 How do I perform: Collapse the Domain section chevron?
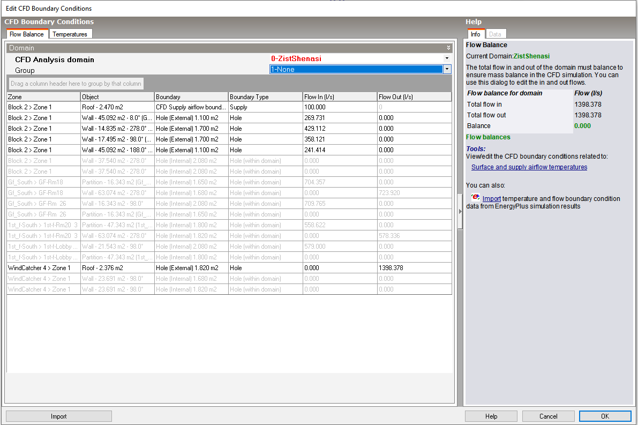(448, 48)
